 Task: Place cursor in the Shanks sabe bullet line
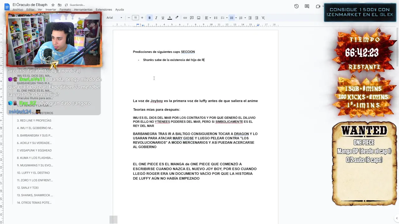coord(174,60)
